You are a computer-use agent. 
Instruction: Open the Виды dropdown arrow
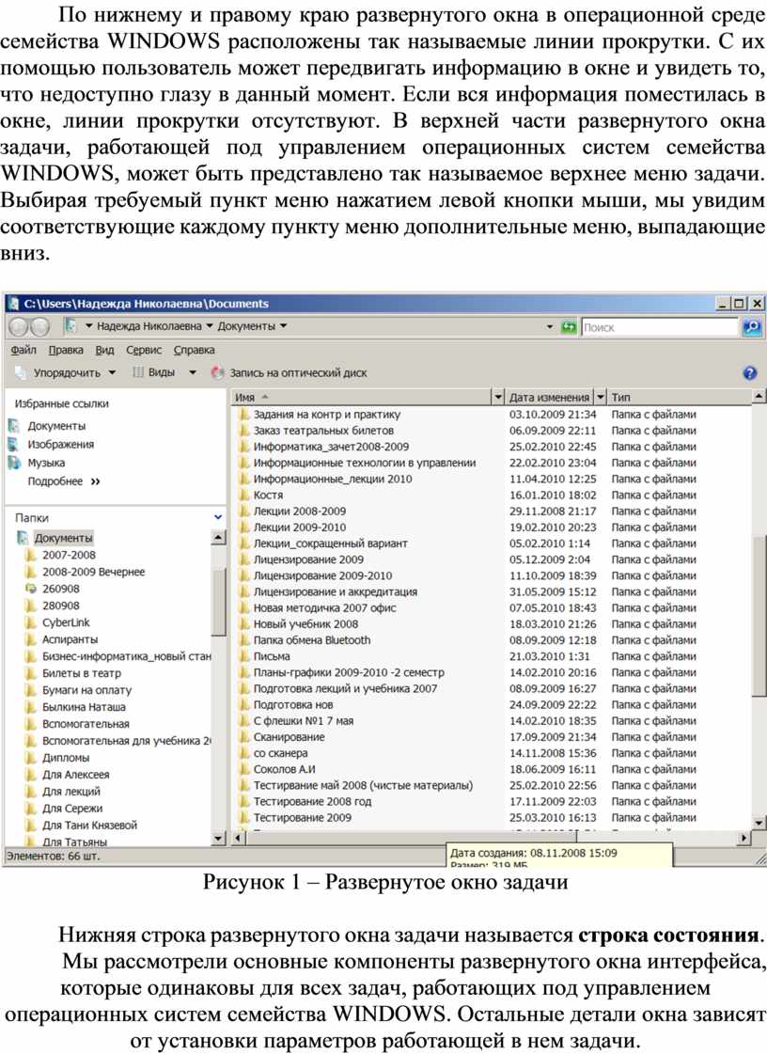click(193, 372)
